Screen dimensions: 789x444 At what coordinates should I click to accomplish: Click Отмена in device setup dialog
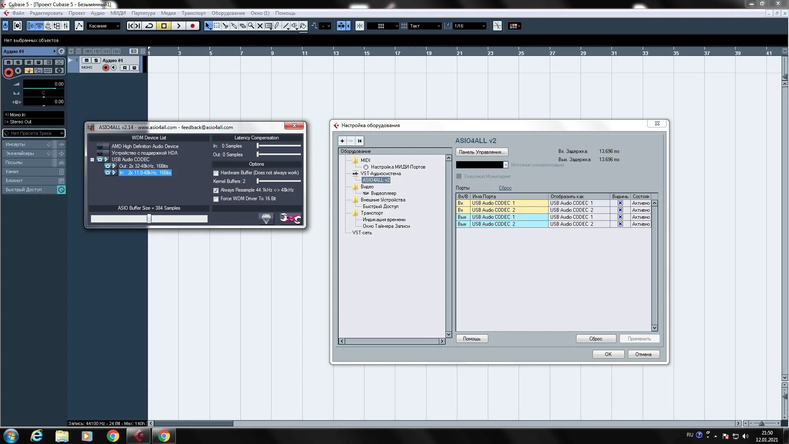tap(644, 354)
